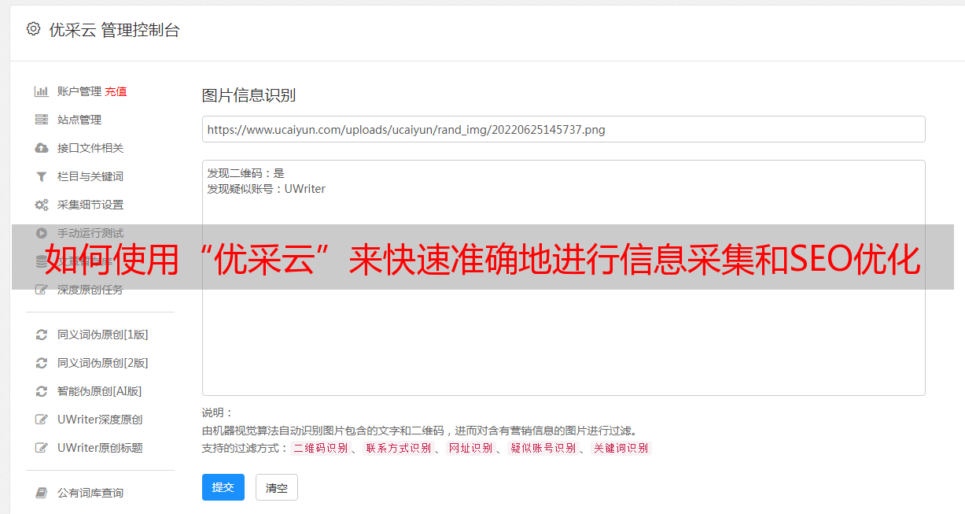Open UWriter原创标题 in the sidebar

click(100, 448)
